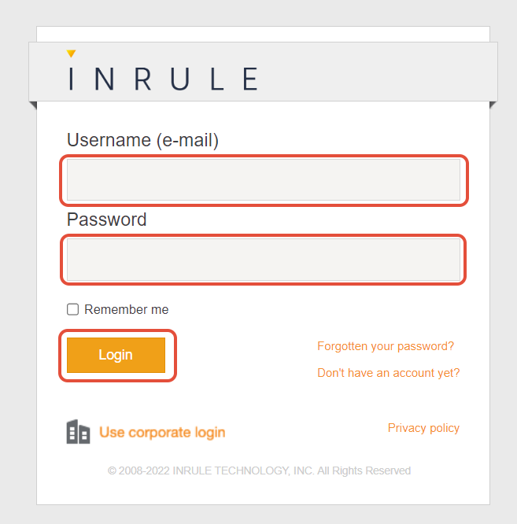Focus the Username (e-mail) input field
517x524 pixels.
point(263,180)
